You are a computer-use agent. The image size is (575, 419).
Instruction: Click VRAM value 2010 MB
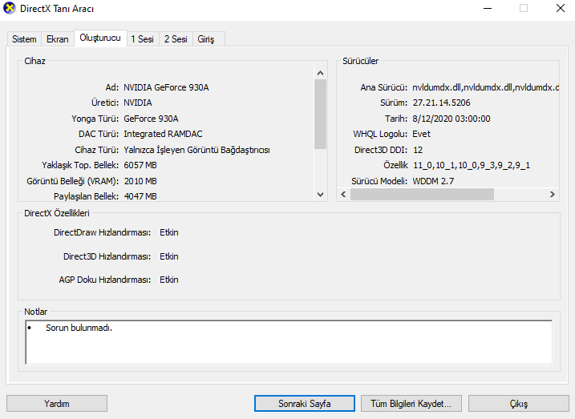pyautogui.click(x=140, y=181)
